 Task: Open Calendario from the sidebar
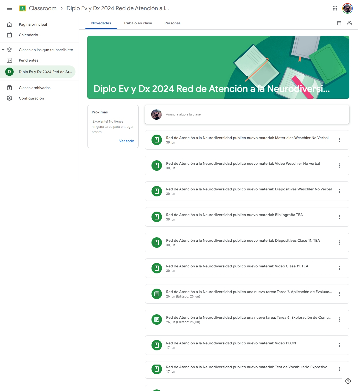[38, 35]
